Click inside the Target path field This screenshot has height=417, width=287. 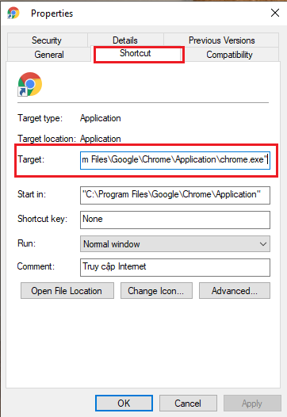coord(175,160)
